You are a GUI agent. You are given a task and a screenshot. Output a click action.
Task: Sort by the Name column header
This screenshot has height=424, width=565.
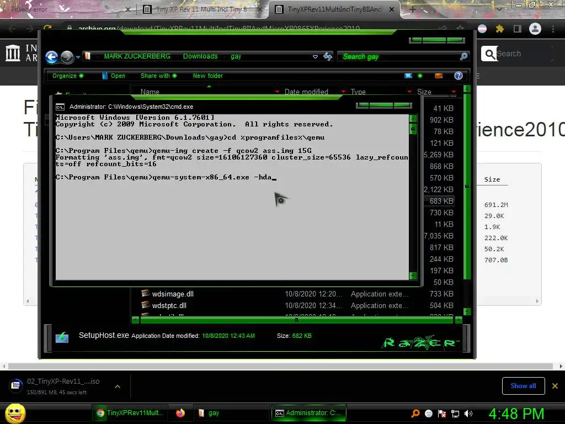(x=150, y=92)
